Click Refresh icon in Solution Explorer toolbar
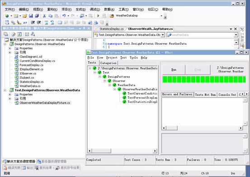Screen dimensions: 250x177 (x=19, y=34)
